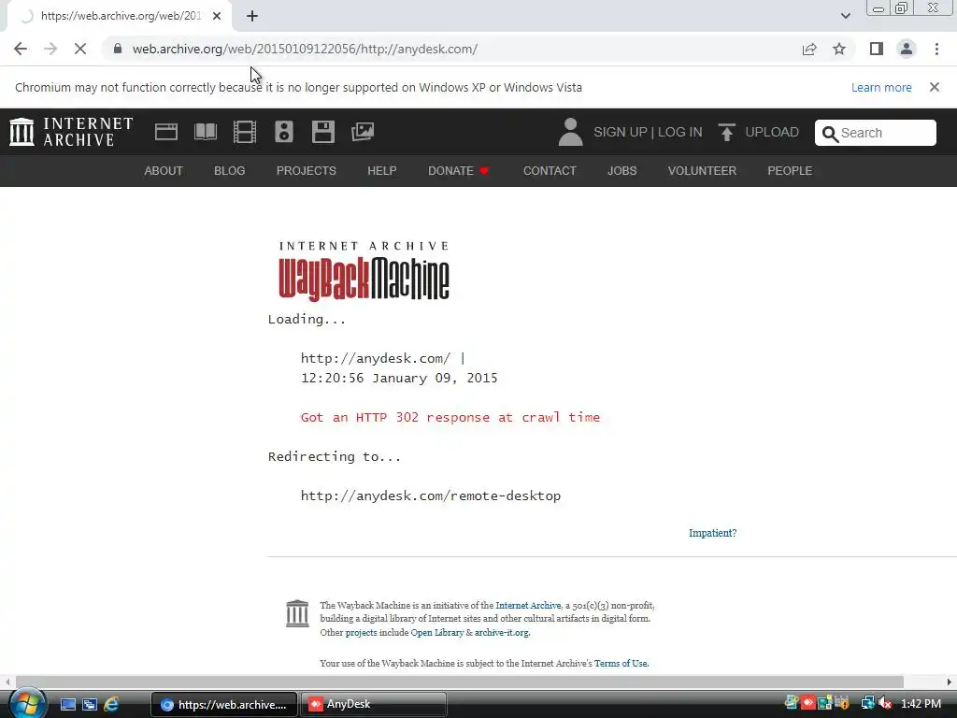Viewport: 957px width, 718px height.
Task: Go back using browser back arrow
Action: (x=21, y=49)
